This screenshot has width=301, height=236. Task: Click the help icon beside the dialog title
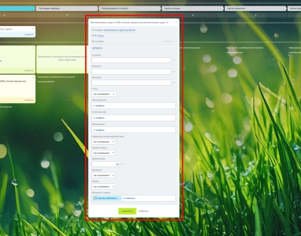tap(167, 23)
